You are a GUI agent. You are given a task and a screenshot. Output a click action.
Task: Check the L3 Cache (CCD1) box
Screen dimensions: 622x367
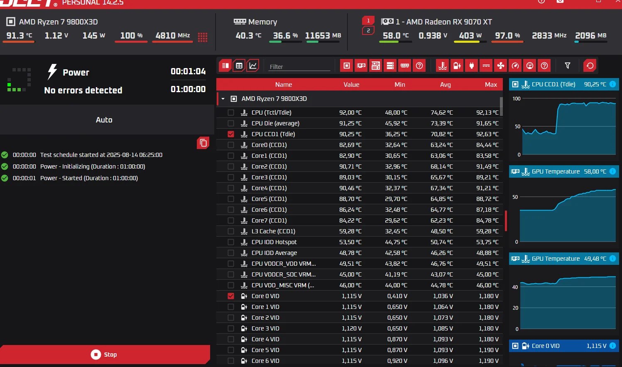pyautogui.click(x=231, y=231)
